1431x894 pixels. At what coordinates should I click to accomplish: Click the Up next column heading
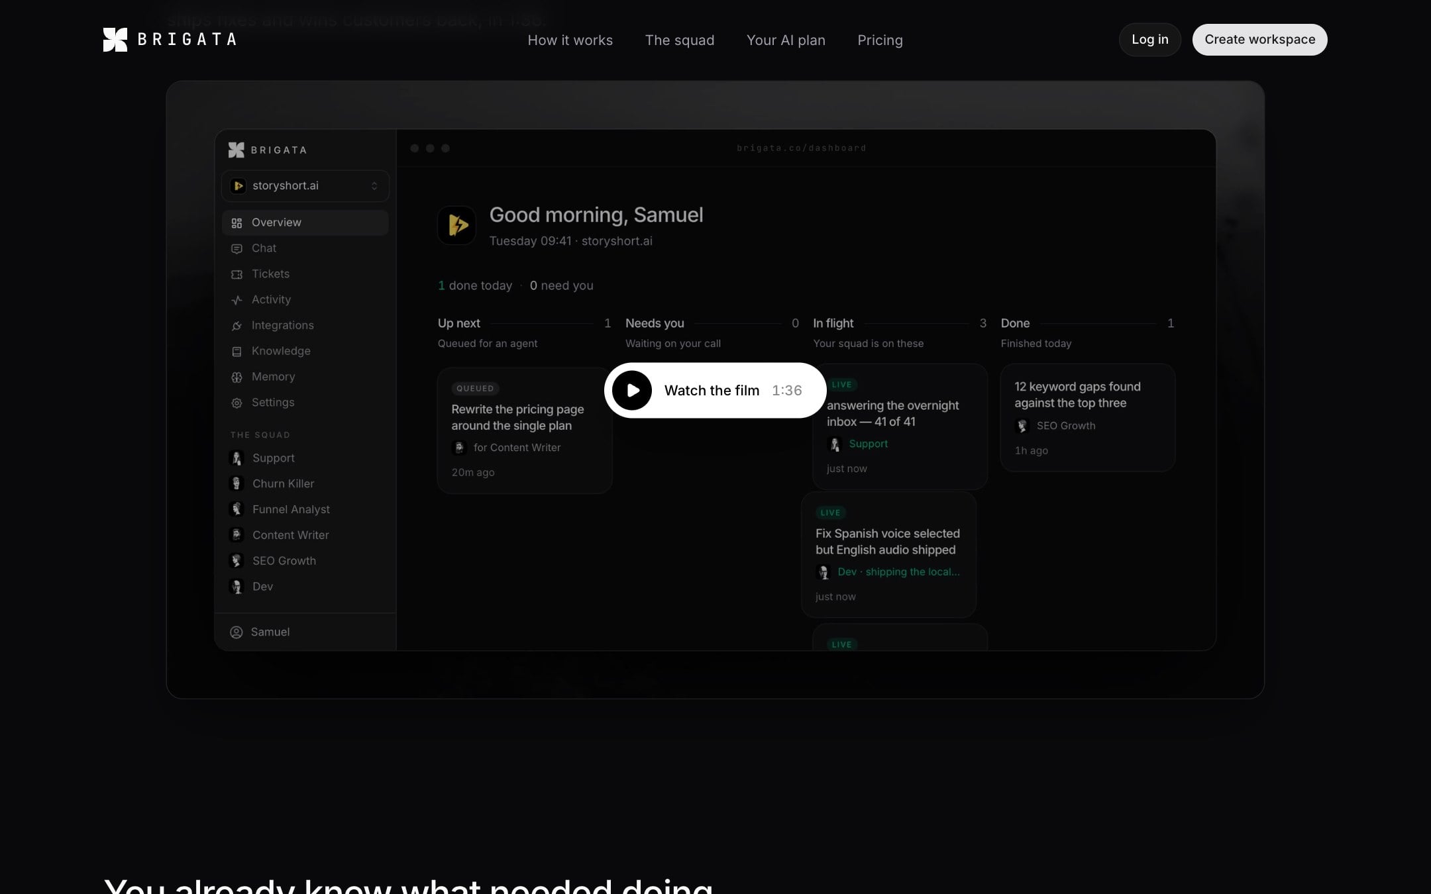click(x=458, y=323)
